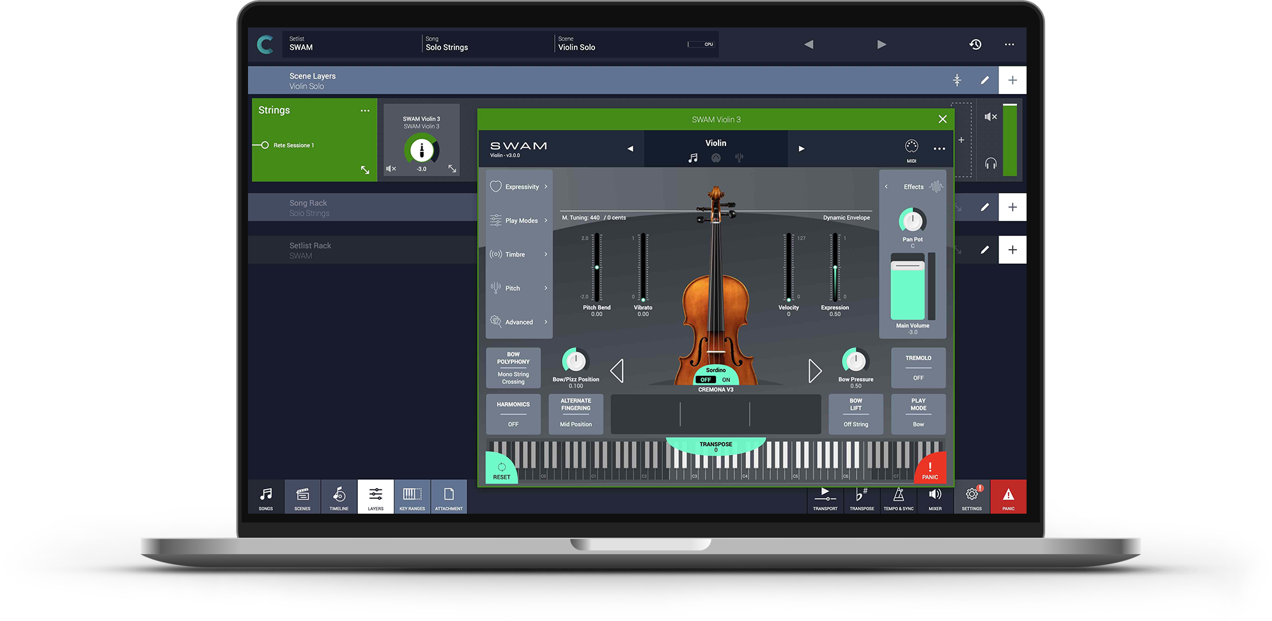Toggle Bow Polyphony Mono String Crossing

coord(513,367)
